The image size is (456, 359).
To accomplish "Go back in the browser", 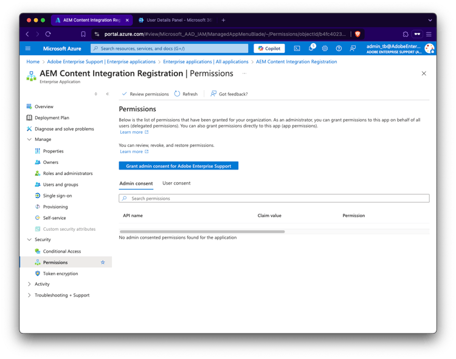I will 27,34.
